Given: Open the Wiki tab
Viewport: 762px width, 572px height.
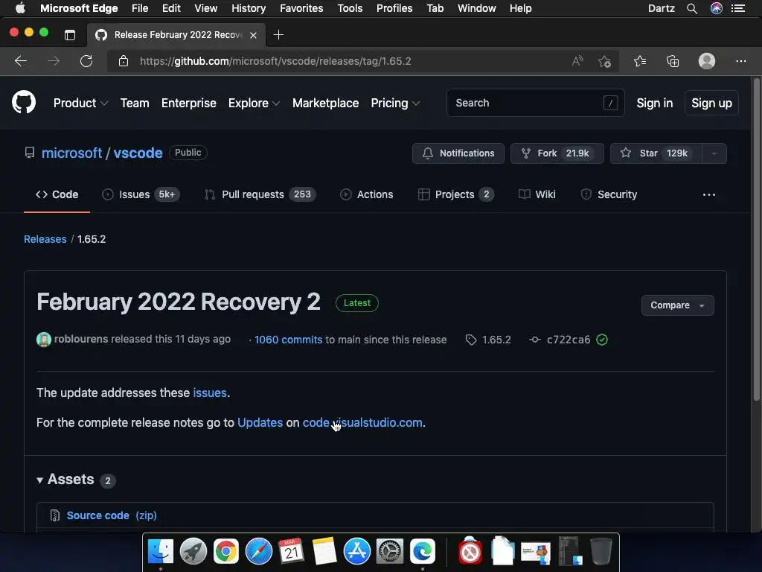Looking at the screenshot, I should (537, 194).
